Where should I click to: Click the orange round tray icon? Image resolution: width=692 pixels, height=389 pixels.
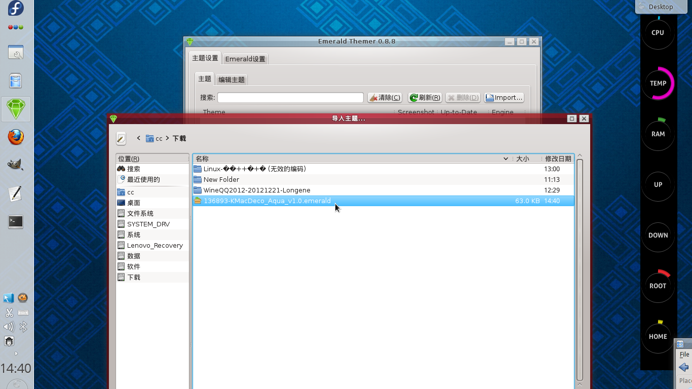point(23,298)
